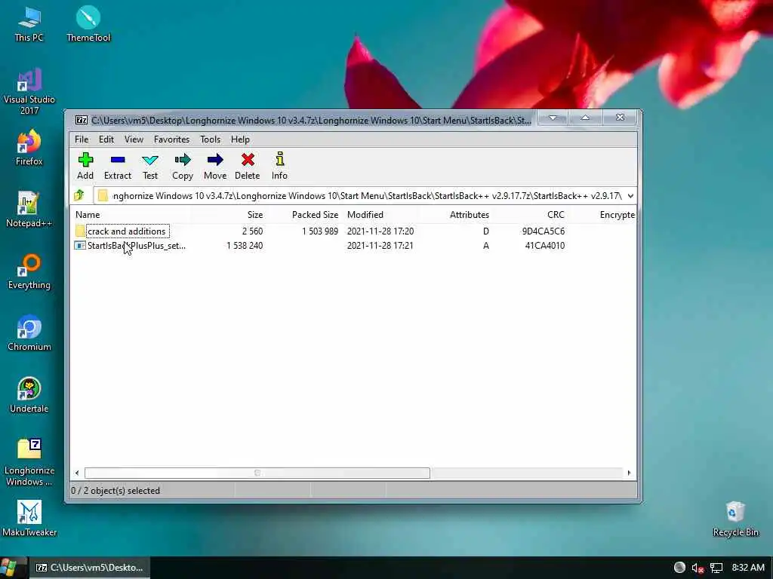
Task: Sort list by Name column
Action: click(88, 215)
